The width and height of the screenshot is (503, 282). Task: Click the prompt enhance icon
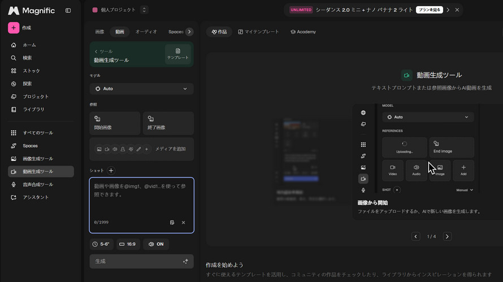(172, 222)
